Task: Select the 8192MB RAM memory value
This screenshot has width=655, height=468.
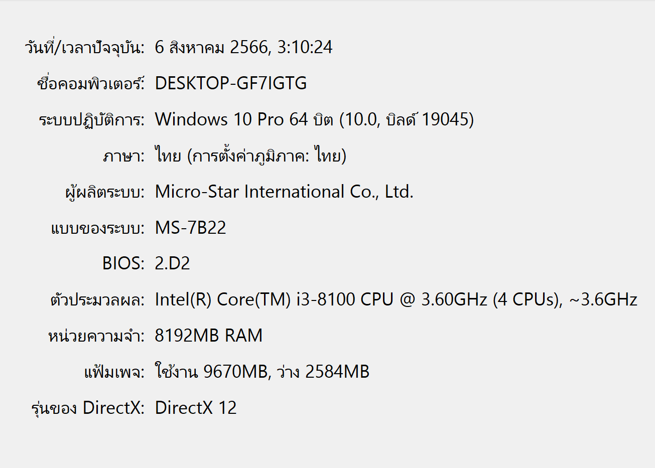Action: pyautogui.click(x=208, y=336)
